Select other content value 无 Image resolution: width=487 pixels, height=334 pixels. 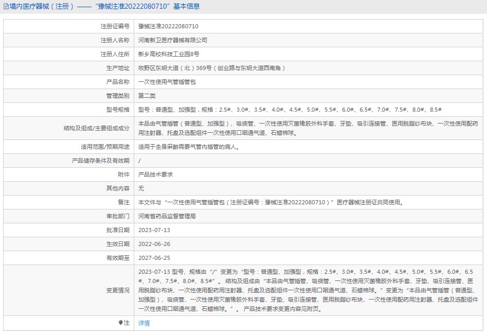point(141,188)
